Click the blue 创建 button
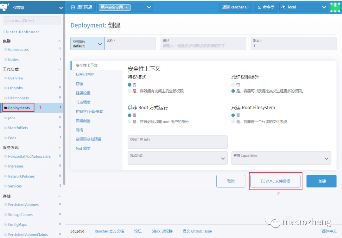This screenshot has width=342, height=238. 321,181
